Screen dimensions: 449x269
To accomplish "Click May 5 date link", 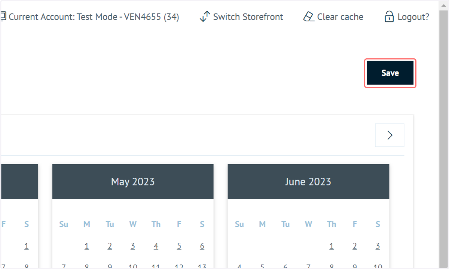I will coord(179,246).
